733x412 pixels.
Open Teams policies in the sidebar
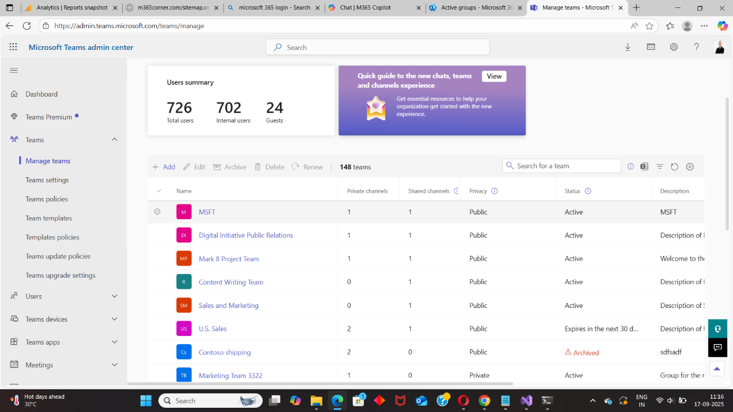coord(47,199)
